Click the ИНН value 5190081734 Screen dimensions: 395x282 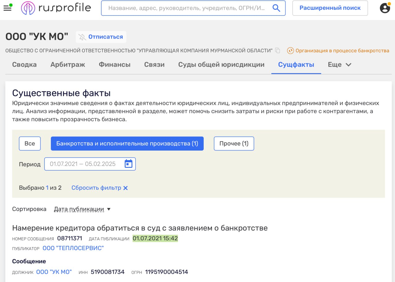click(107, 272)
